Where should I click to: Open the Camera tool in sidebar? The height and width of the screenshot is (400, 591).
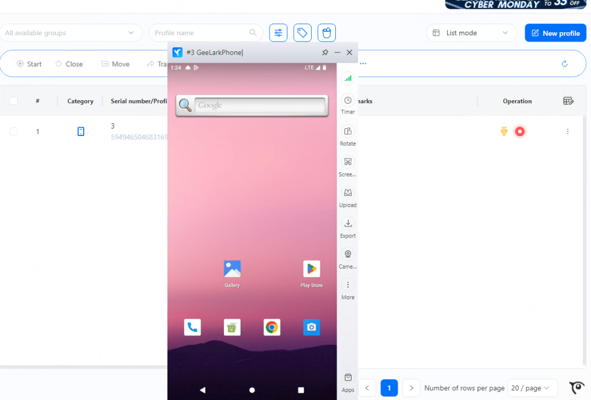[347, 254]
